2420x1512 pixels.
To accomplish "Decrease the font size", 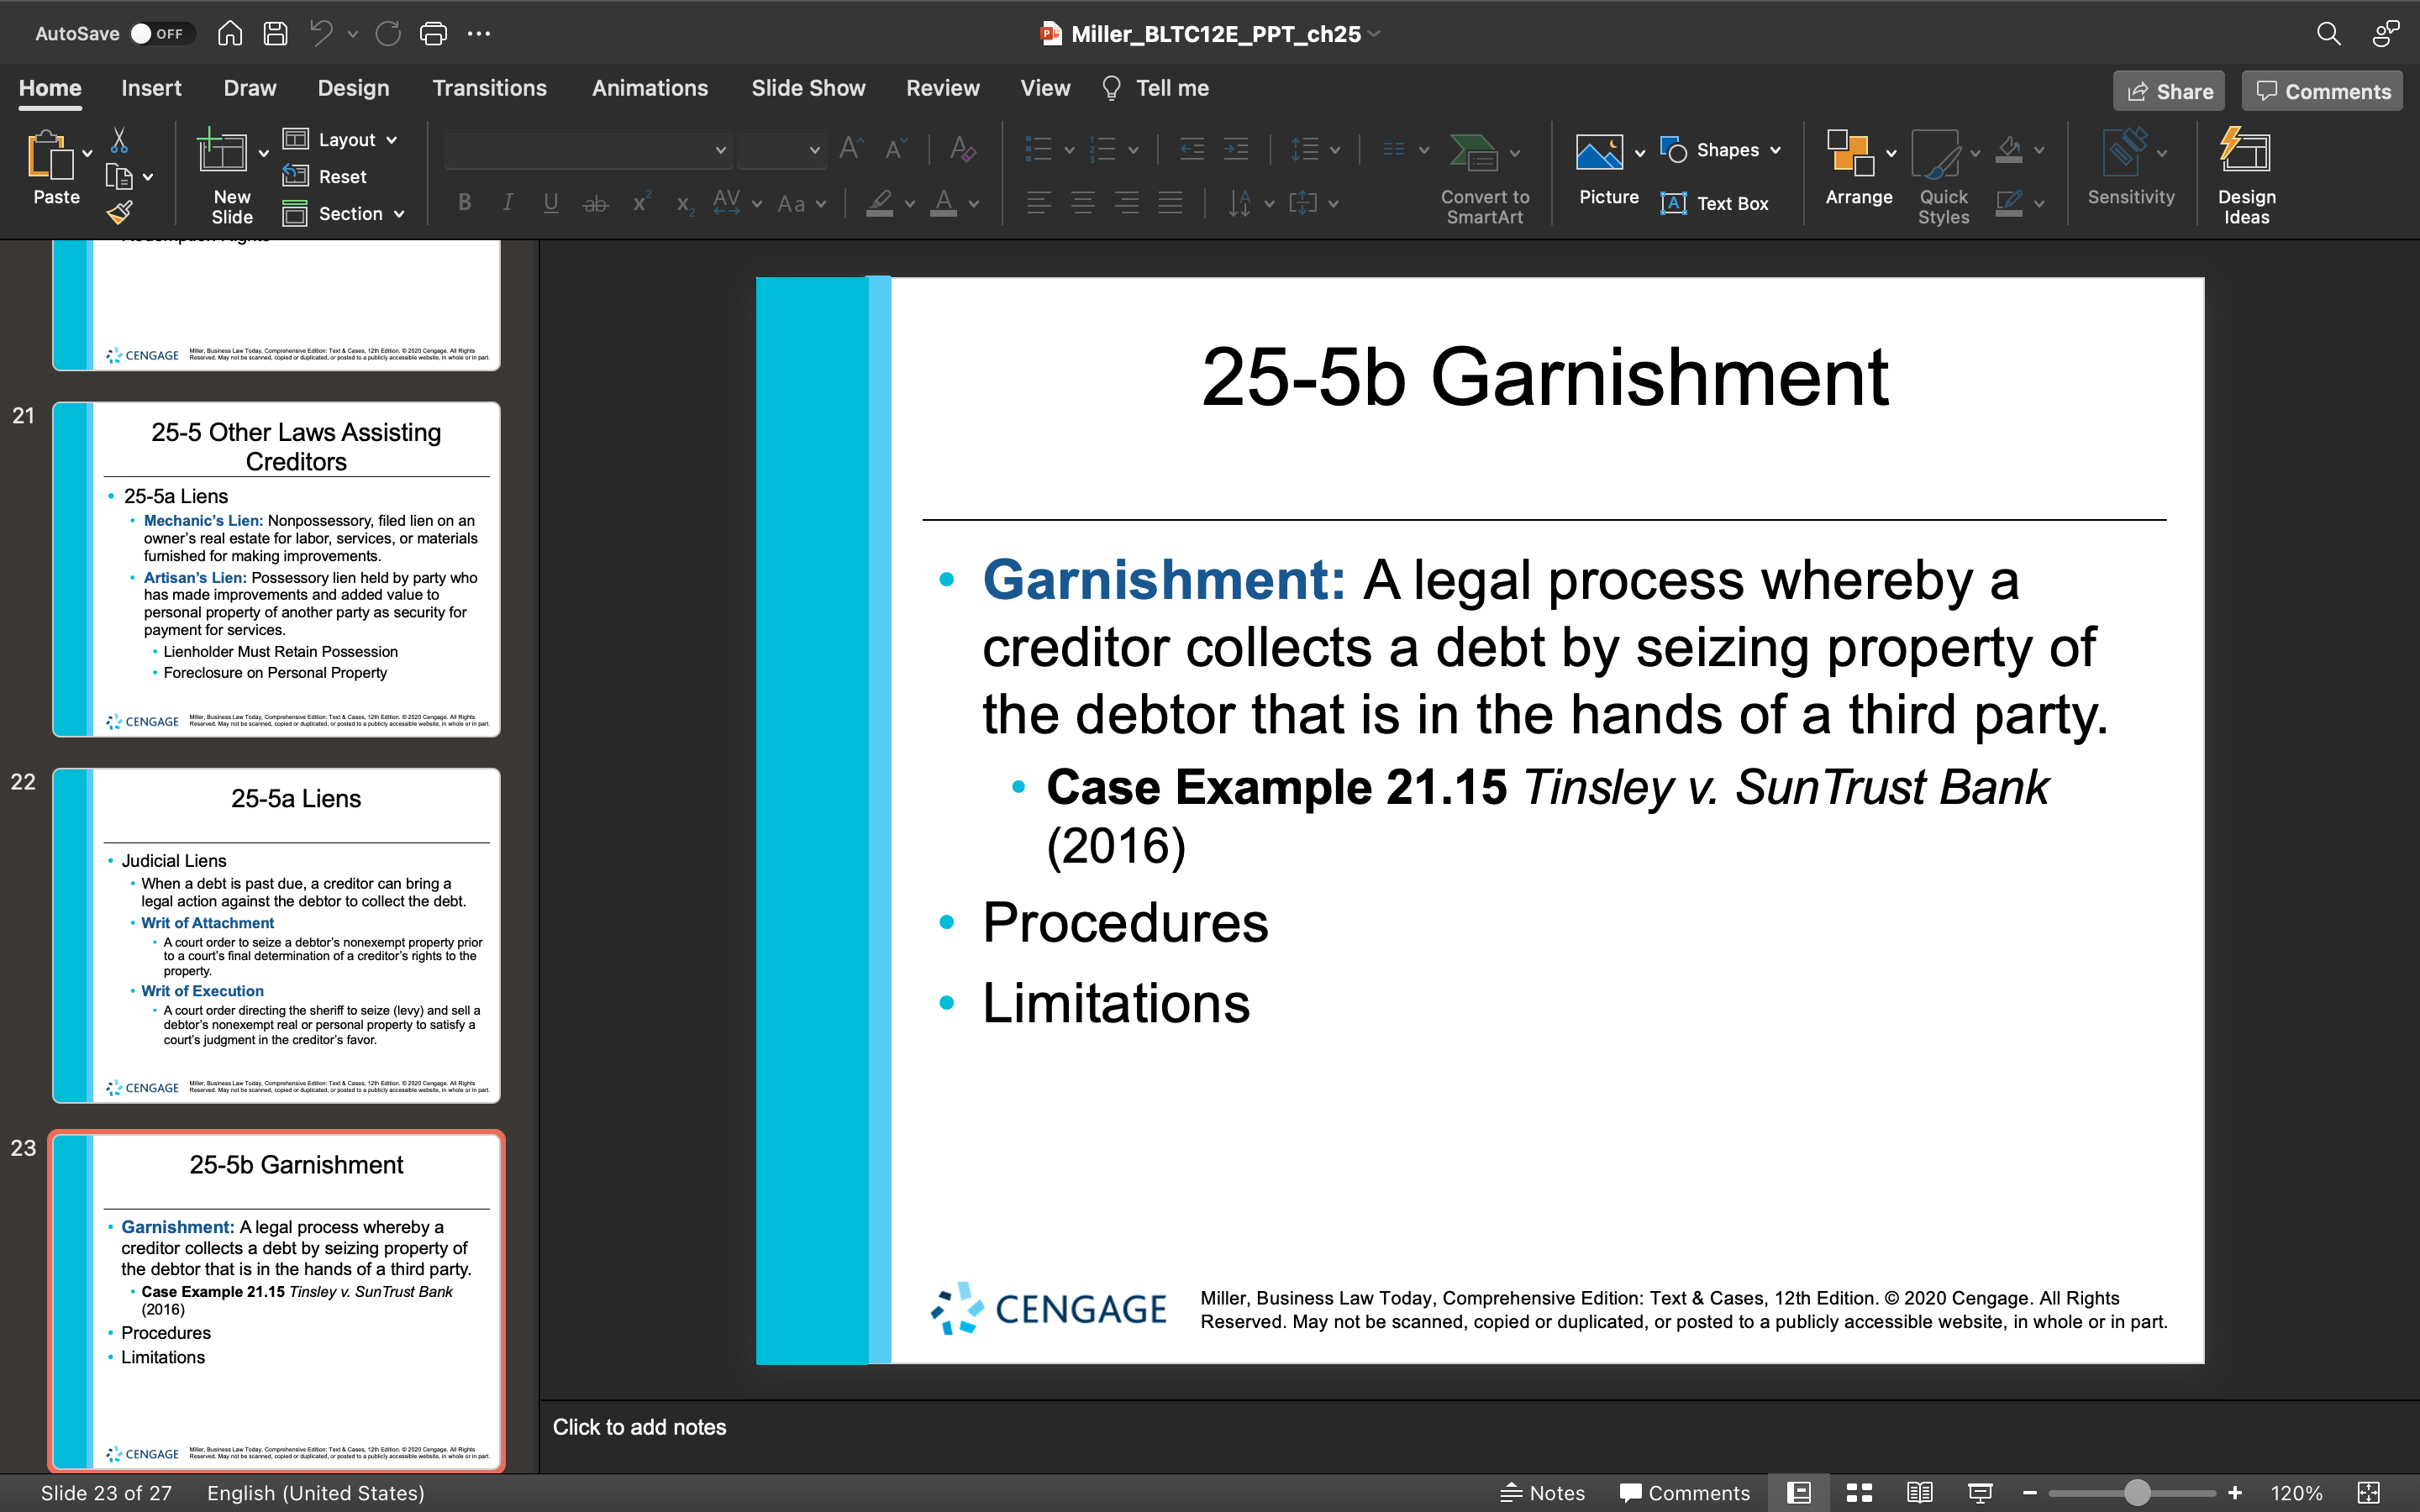I will 896,149.
